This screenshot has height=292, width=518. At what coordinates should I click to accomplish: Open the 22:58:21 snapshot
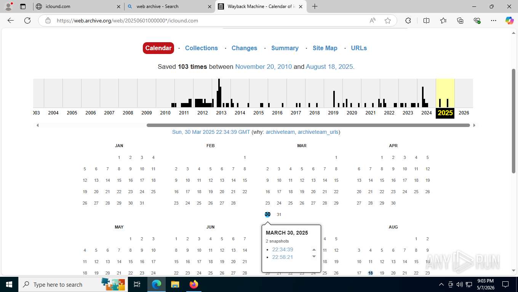click(x=283, y=257)
